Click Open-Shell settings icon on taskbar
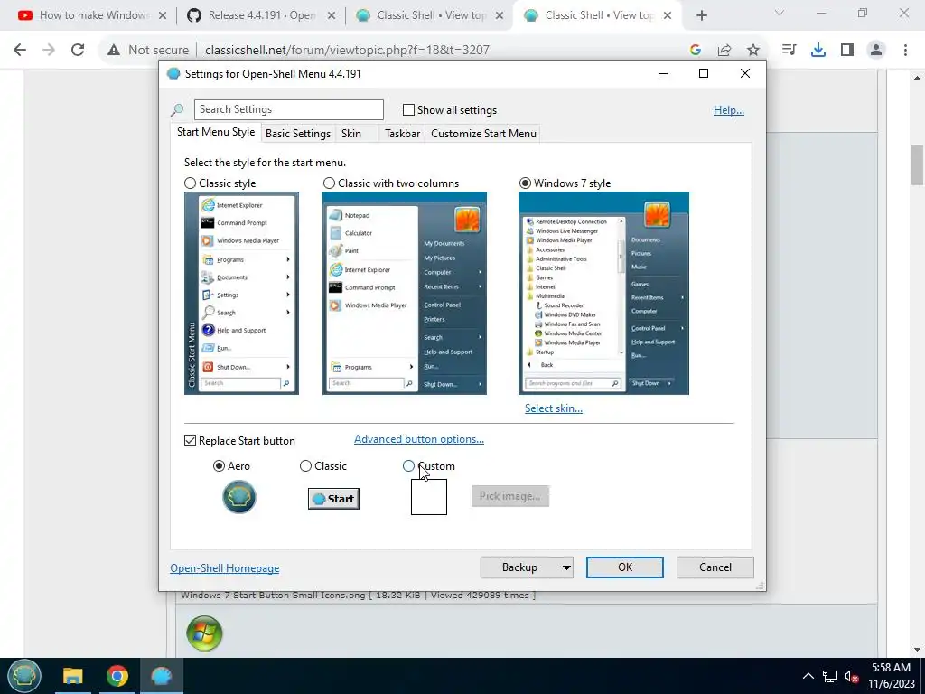925x694 pixels. [x=161, y=676]
